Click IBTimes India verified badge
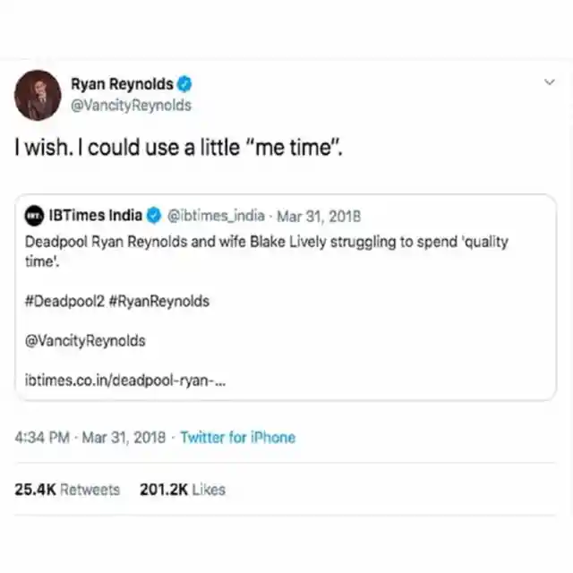Image resolution: width=573 pixels, height=573 pixels. click(154, 215)
